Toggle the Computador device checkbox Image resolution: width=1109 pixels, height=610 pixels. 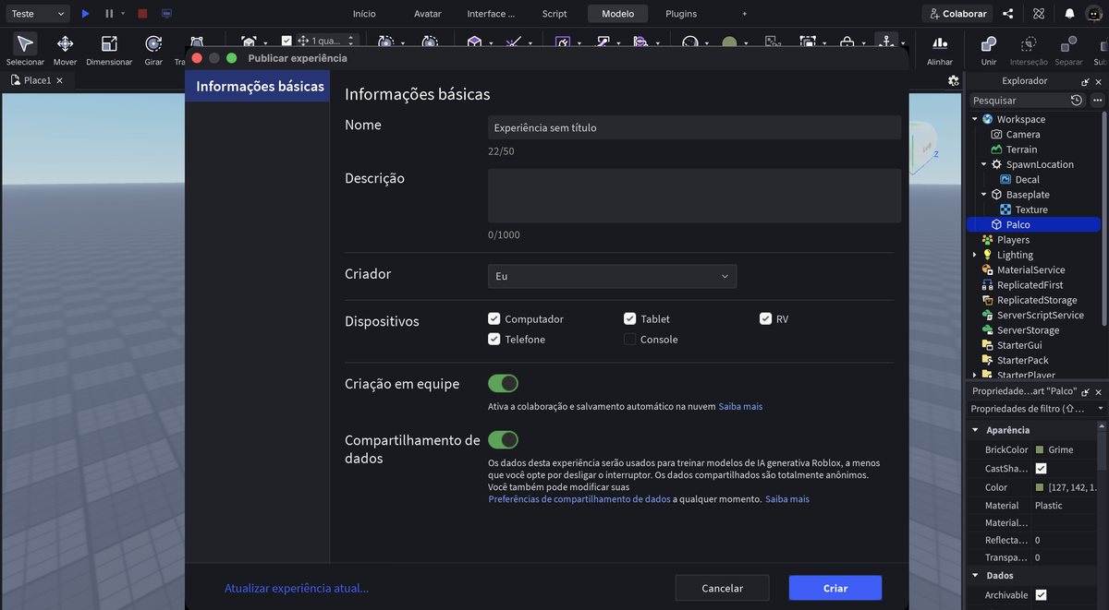point(494,318)
